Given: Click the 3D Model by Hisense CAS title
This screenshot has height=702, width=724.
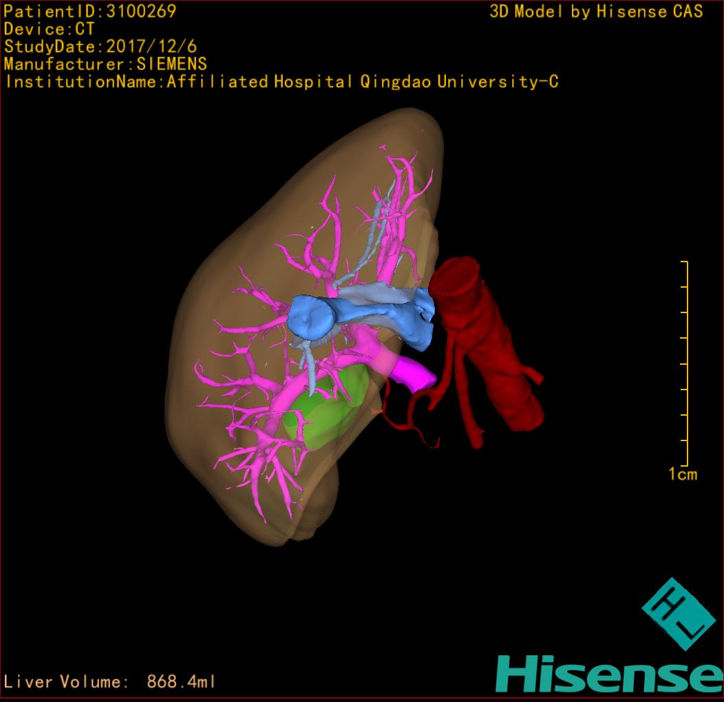Looking at the screenshot, I should tap(596, 11).
